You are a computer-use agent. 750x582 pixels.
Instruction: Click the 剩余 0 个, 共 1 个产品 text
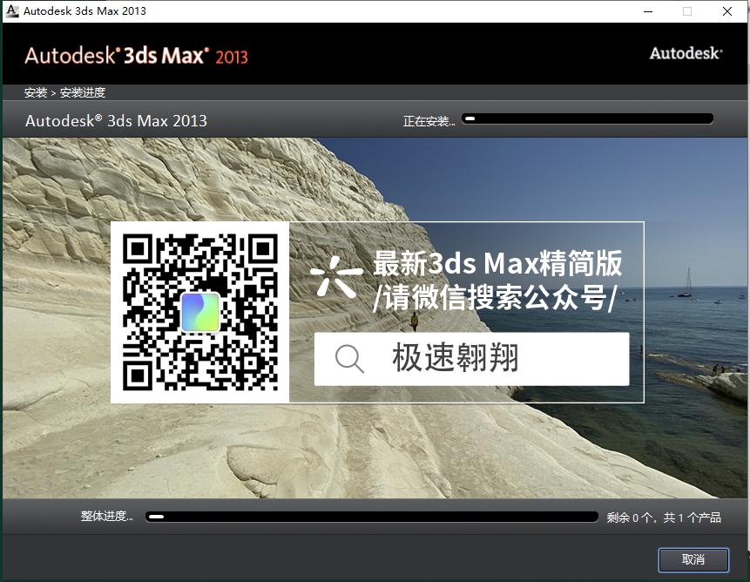(664, 518)
